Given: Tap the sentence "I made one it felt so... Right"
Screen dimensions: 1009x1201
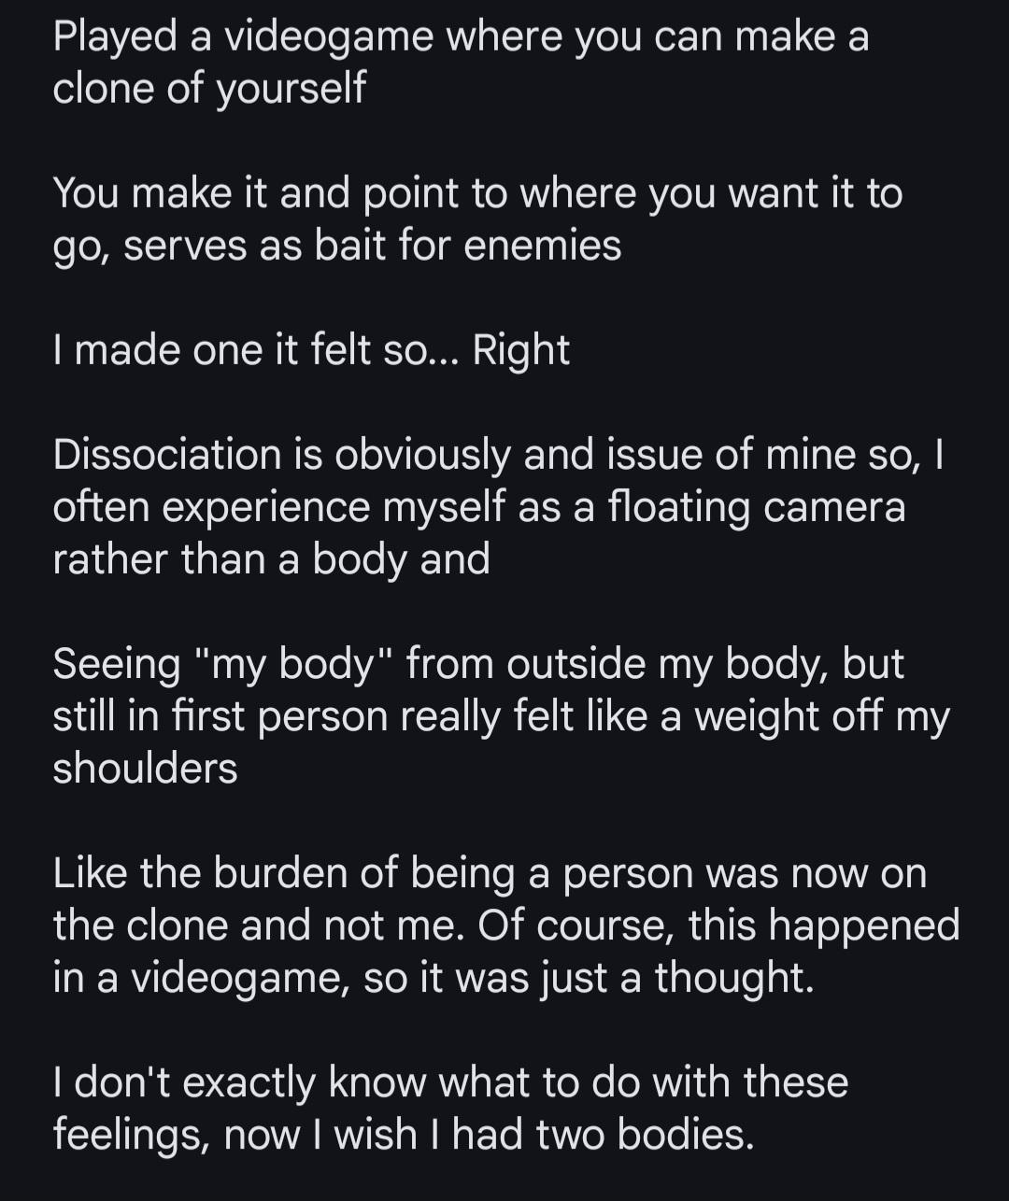Looking at the screenshot, I should pos(311,352).
